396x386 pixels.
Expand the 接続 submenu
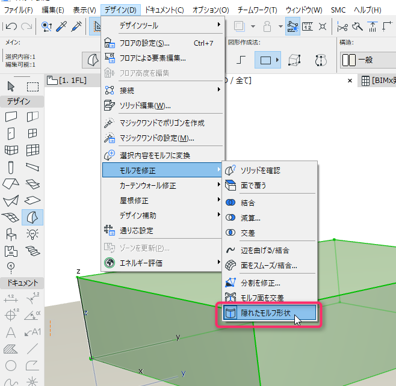(162, 90)
